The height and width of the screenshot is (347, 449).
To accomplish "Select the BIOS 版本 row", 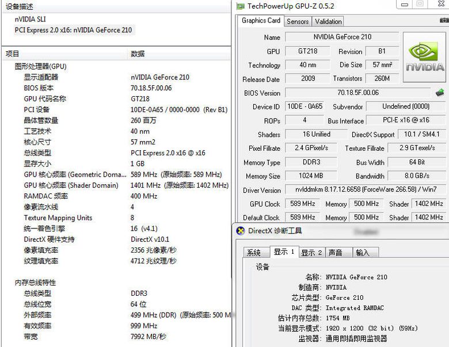I will [x=116, y=88].
